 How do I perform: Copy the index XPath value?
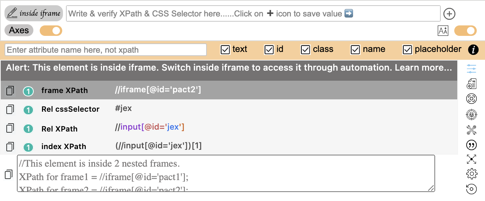10,146
